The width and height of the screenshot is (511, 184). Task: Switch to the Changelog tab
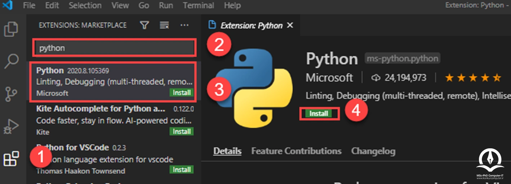pyautogui.click(x=373, y=151)
